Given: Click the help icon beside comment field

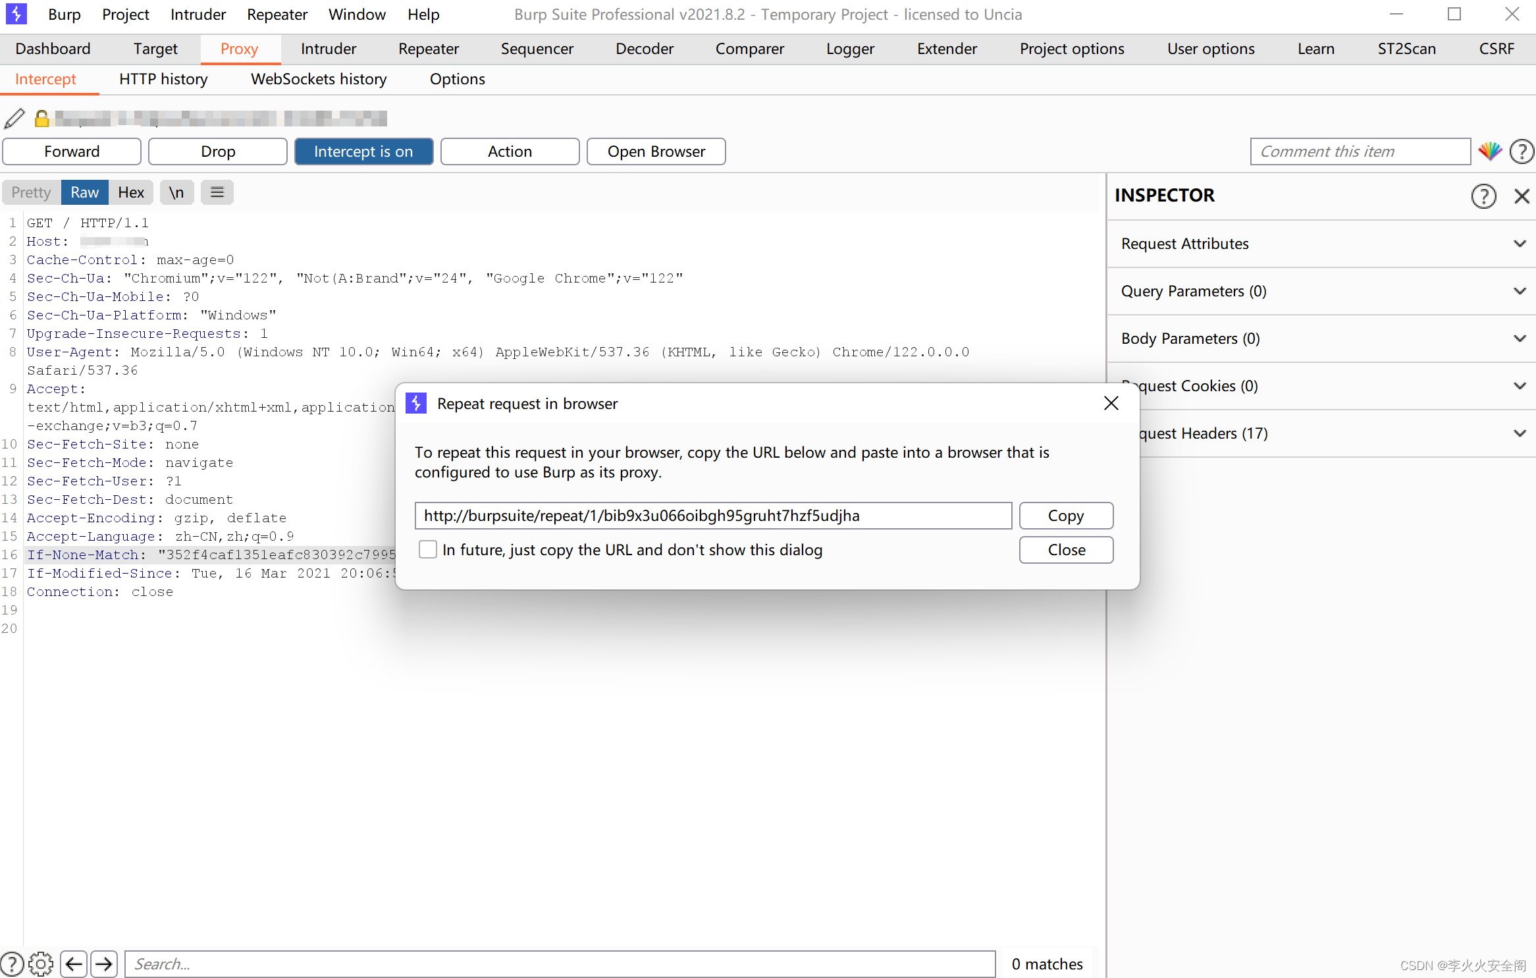Looking at the screenshot, I should click(1522, 151).
